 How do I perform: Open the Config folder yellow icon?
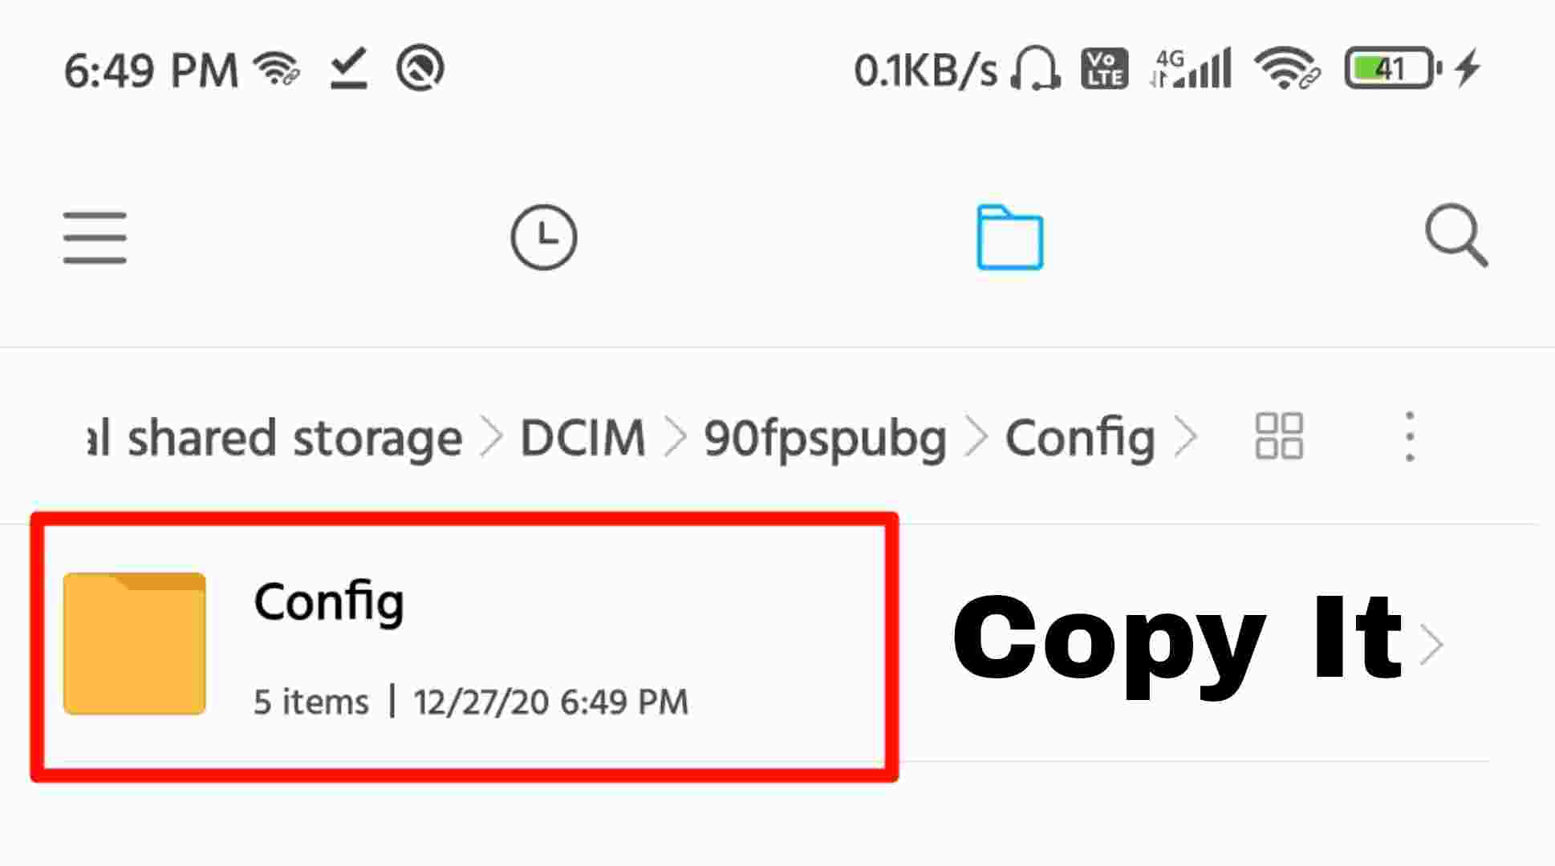tap(135, 643)
